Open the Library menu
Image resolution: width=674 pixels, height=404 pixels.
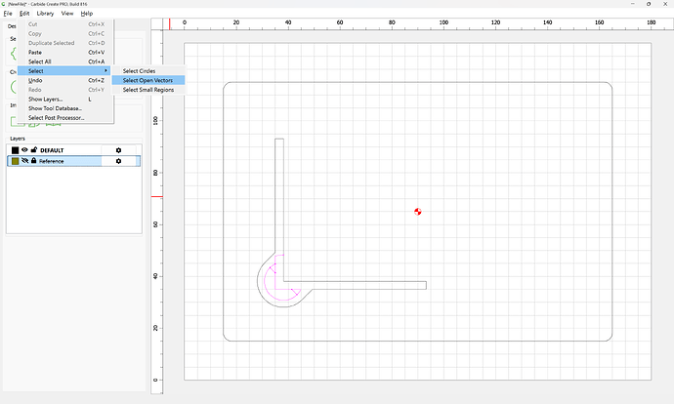click(x=45, y=14)
